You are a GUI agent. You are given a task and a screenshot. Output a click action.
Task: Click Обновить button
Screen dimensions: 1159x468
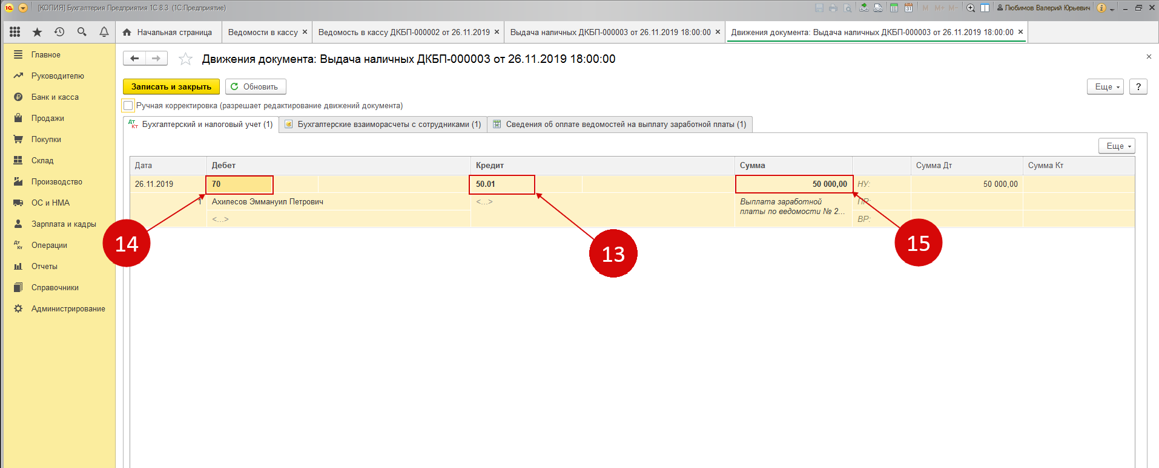coord(256,86)
